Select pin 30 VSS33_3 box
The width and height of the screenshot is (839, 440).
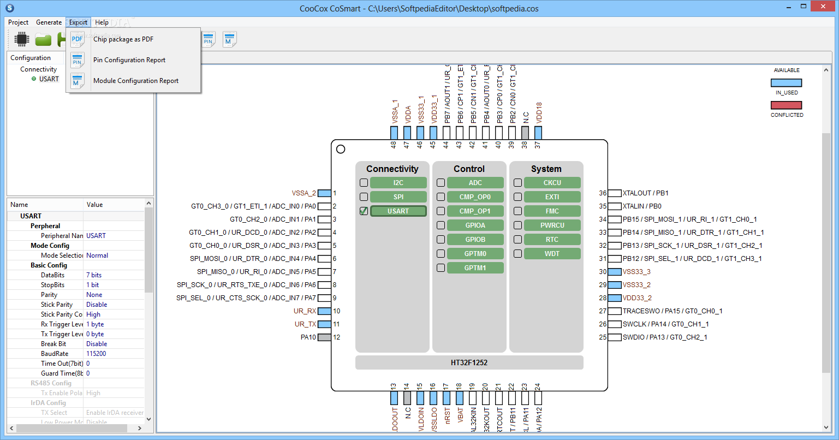[615, 272]
